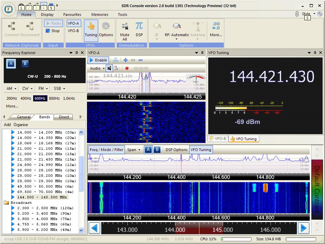This screenshot has height=244, width=325.
Task: Toggle Freq / Mode / Filter panel
Action: pyautogui.click(x=107, y=150)
